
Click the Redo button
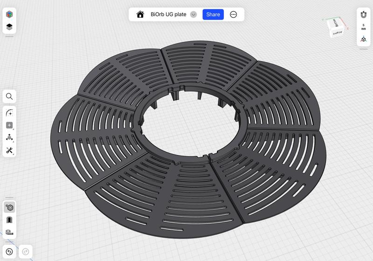[x=26, y=252]
